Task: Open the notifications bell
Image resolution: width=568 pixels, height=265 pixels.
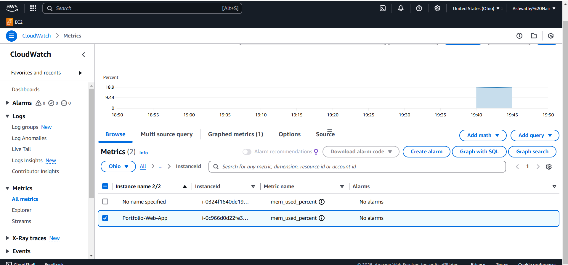Action: (401, 8)
